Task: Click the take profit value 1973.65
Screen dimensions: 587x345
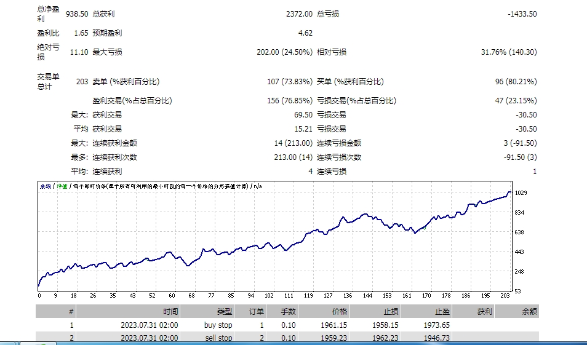Action: click(x=436, y=325)
